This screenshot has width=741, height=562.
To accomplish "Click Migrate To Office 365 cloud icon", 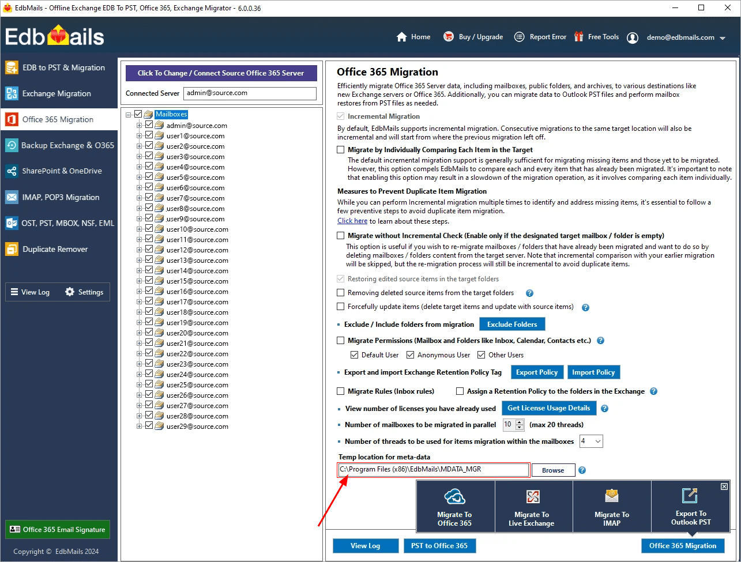I will pyautogui.click(x=454, y=497).
